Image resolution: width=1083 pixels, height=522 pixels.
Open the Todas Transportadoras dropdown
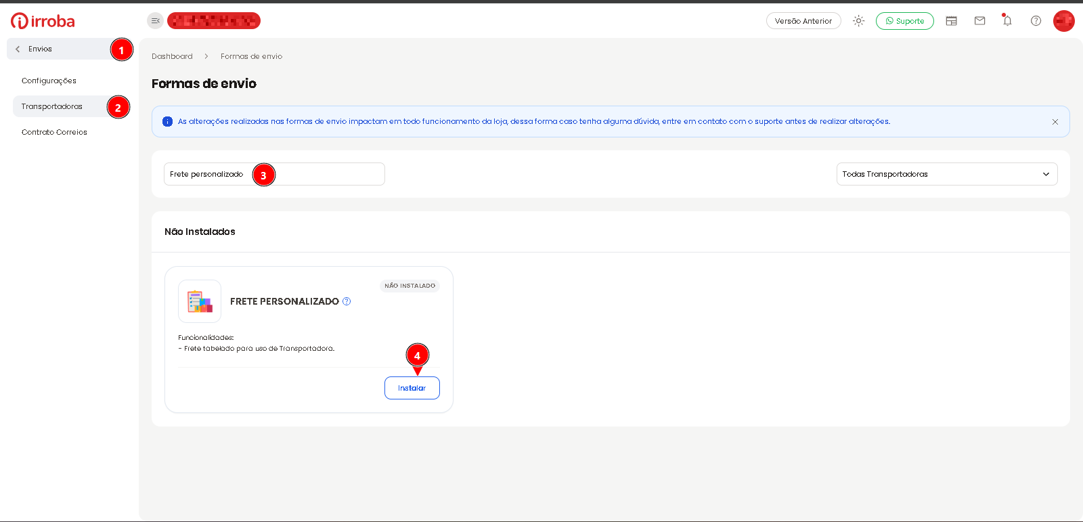pos(947,174)
